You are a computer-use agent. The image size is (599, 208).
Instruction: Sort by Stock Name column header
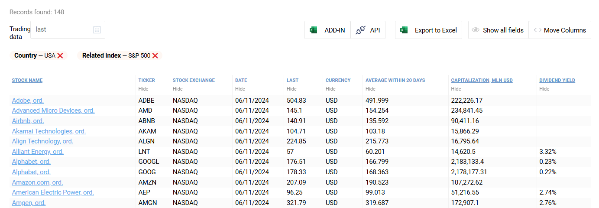coord(27,80)
